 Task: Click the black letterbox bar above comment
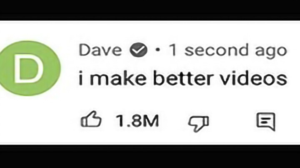(150, 10)
